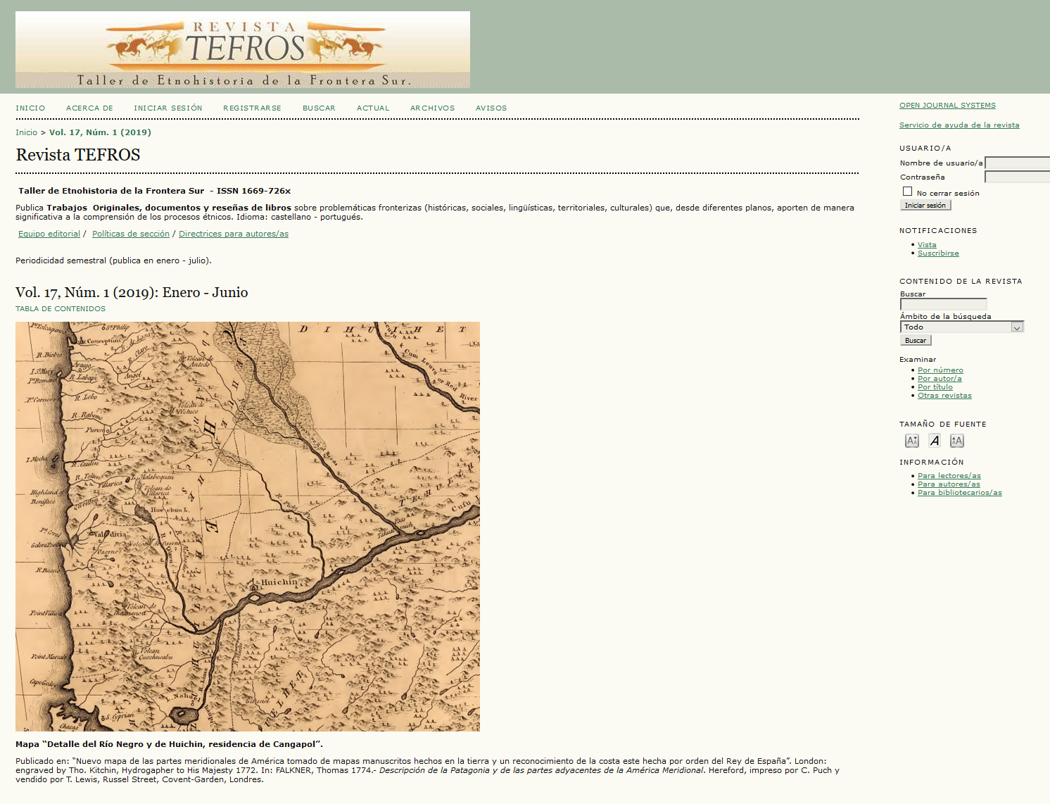1050x804 pixels.
Task: Check the No cerrar sesión checkbox
Action: click(x=907, y=191)
